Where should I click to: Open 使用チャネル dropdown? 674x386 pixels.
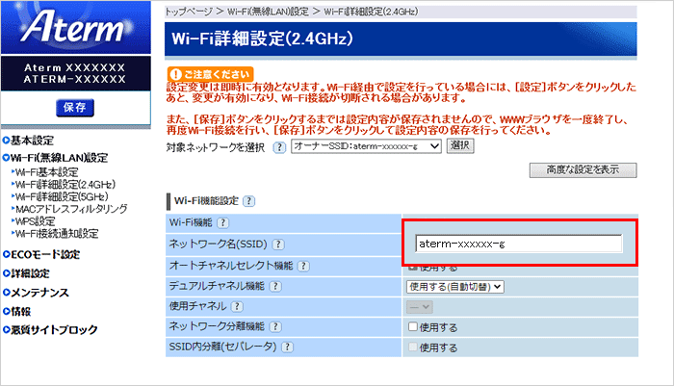point(419,305)
